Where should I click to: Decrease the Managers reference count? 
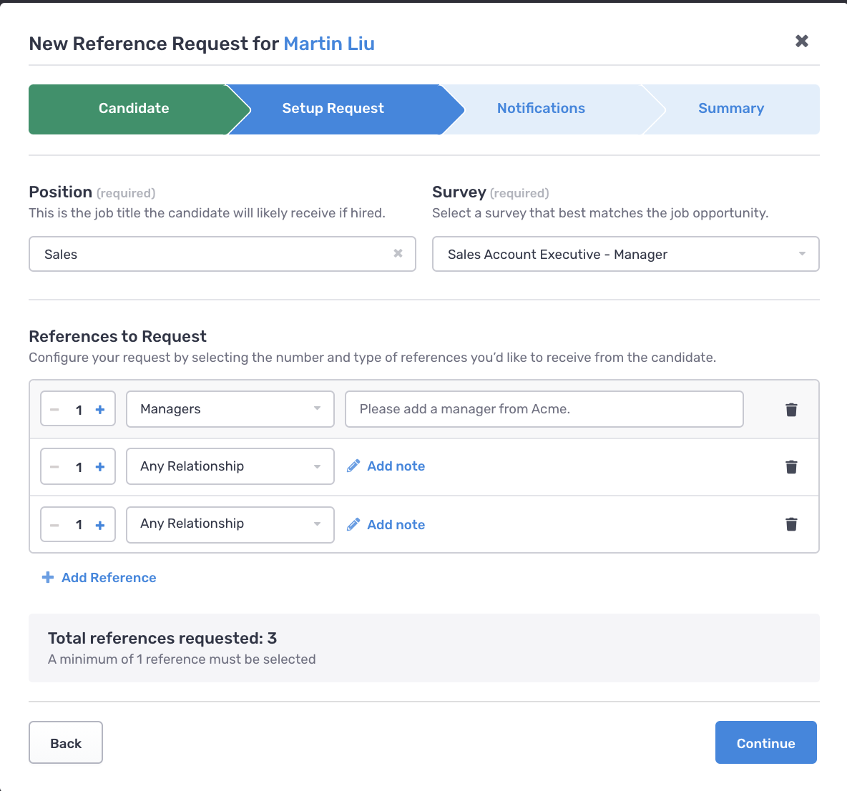point(54,409)
